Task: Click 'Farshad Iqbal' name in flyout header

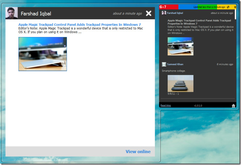Action: [36, 14]
